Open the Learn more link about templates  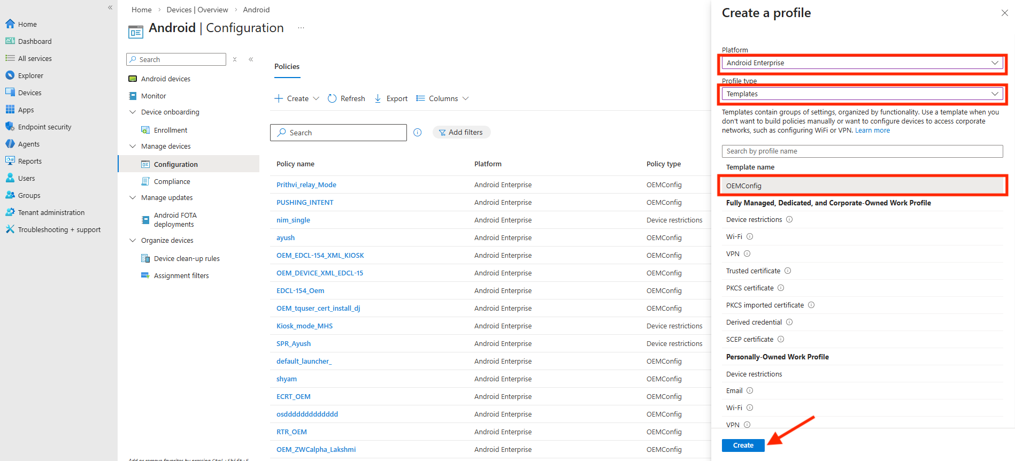tap(872, 130)
